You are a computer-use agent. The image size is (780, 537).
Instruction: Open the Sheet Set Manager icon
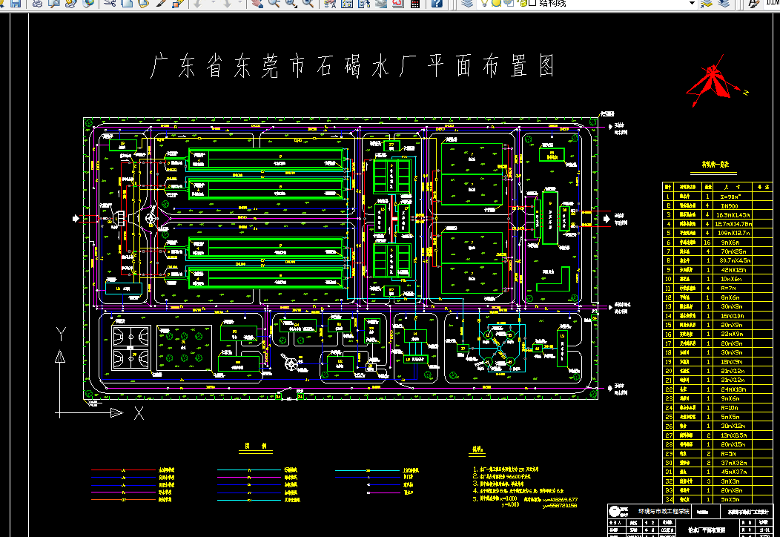coord(381,3)
